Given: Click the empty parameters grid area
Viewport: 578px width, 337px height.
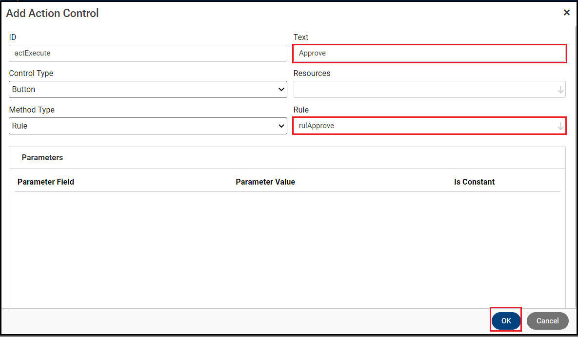Looking at the screenshot, I should pos(287,248).
